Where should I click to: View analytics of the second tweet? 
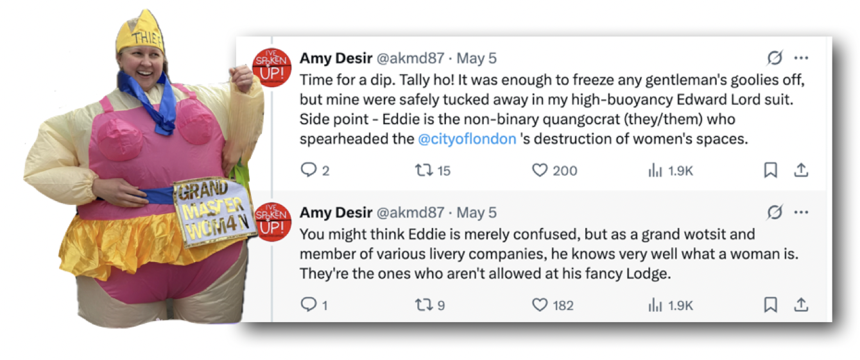[x=671, y=306]
